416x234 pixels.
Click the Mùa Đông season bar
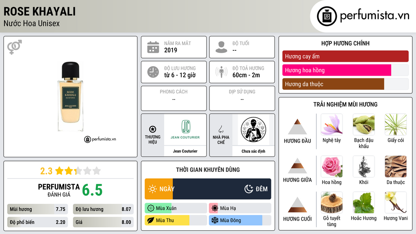(240, 221)
